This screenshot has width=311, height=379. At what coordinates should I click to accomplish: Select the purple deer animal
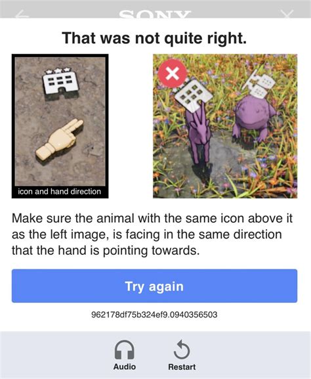point(199,134)
